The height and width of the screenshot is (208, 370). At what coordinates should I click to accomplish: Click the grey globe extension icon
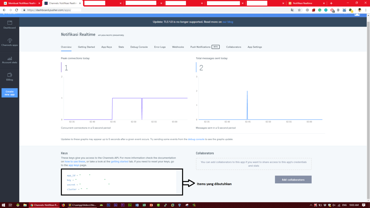pos(307,10)
